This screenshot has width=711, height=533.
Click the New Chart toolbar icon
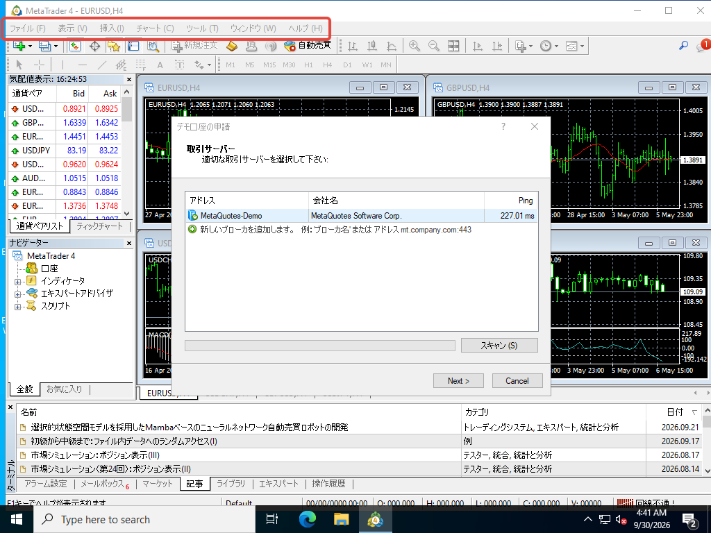pyautogui.click(x=19, y=46)
